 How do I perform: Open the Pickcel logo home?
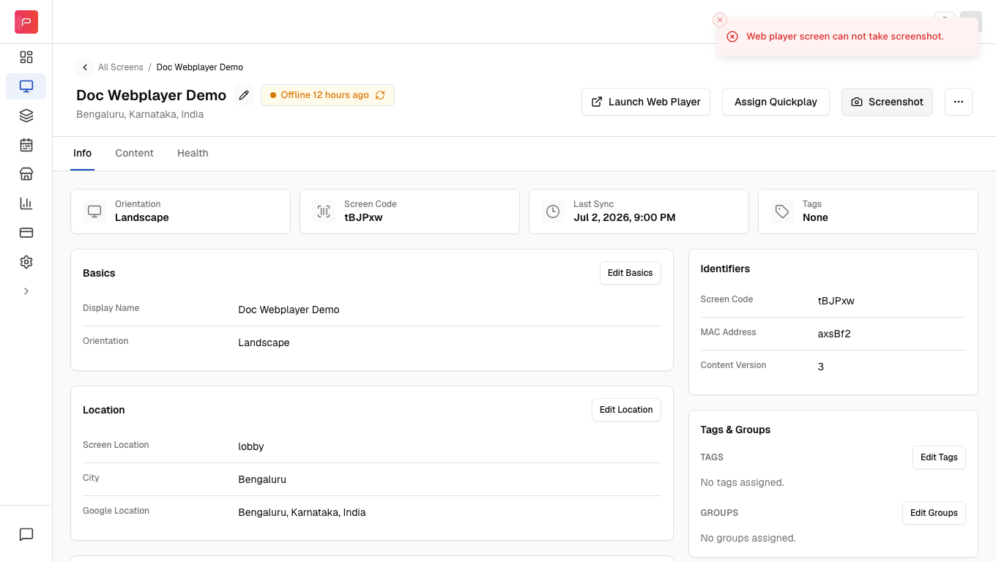pyautogui.click(x=26, y=22)
